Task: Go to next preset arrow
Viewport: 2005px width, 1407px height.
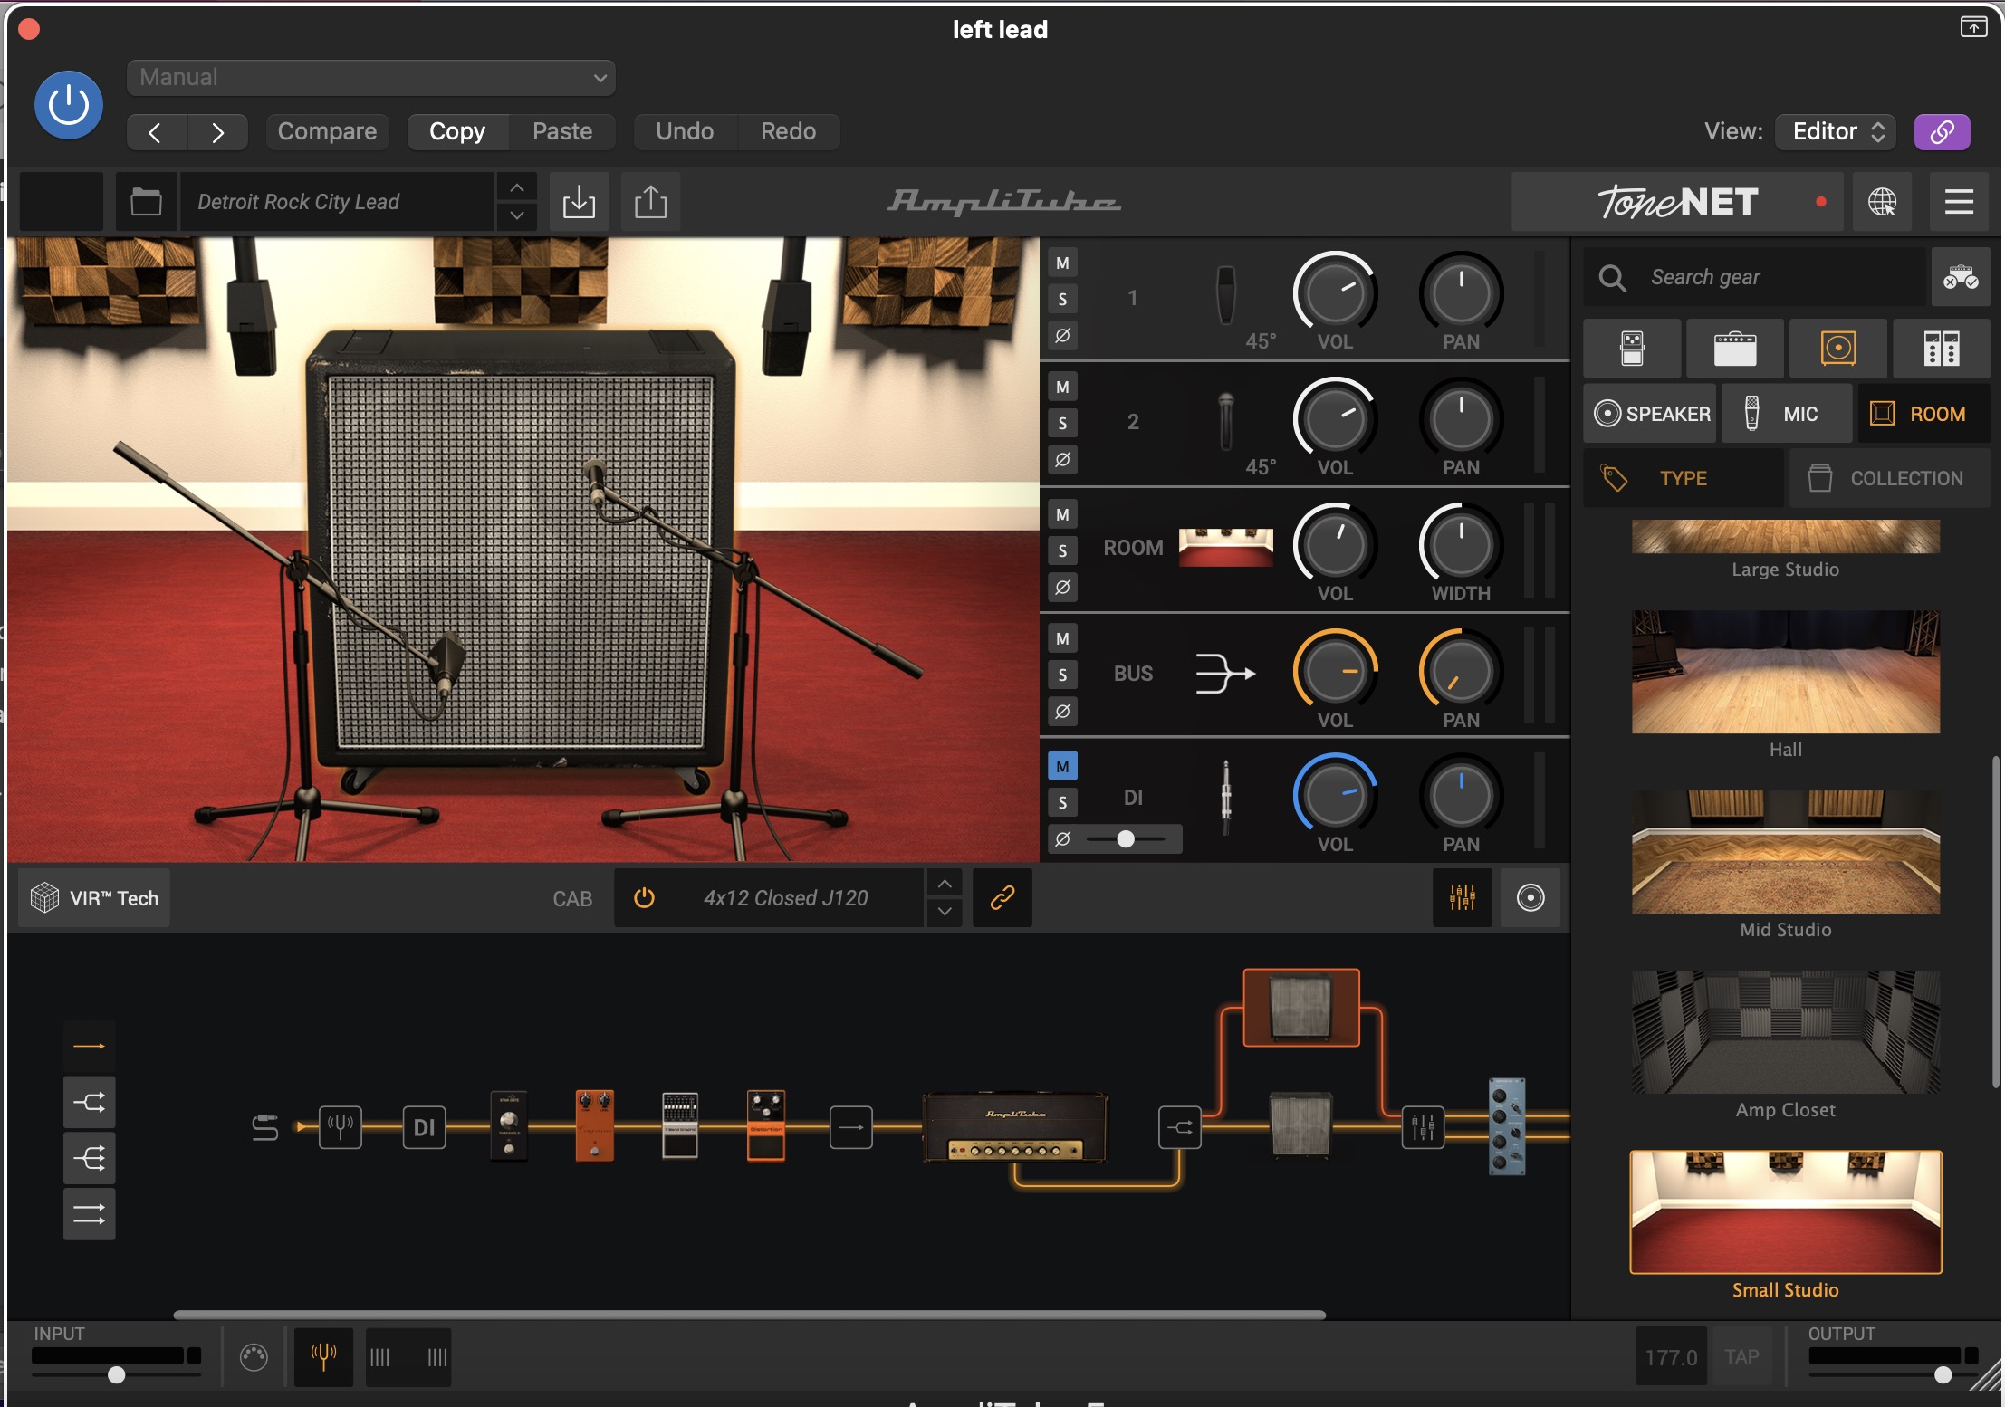Action: tap(217, 132)
